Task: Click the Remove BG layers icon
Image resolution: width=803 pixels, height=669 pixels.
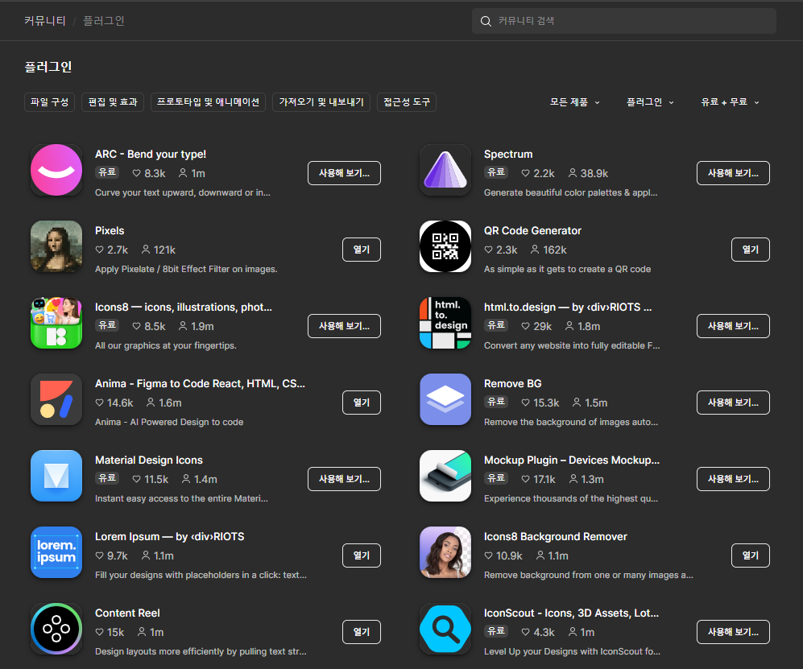Action: coord(445,399)
